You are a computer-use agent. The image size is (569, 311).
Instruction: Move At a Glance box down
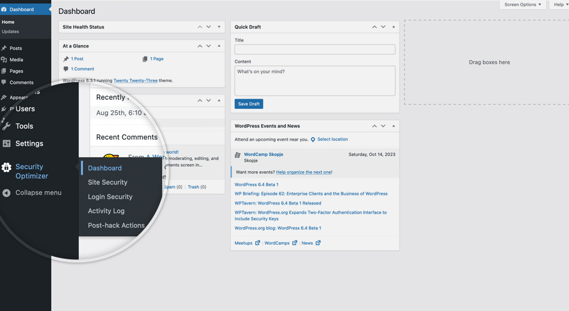tap(209, 46)
